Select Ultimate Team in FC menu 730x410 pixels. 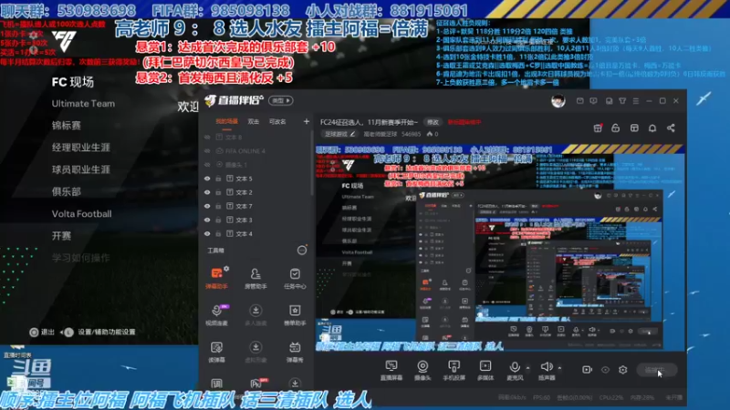[83, 104]
